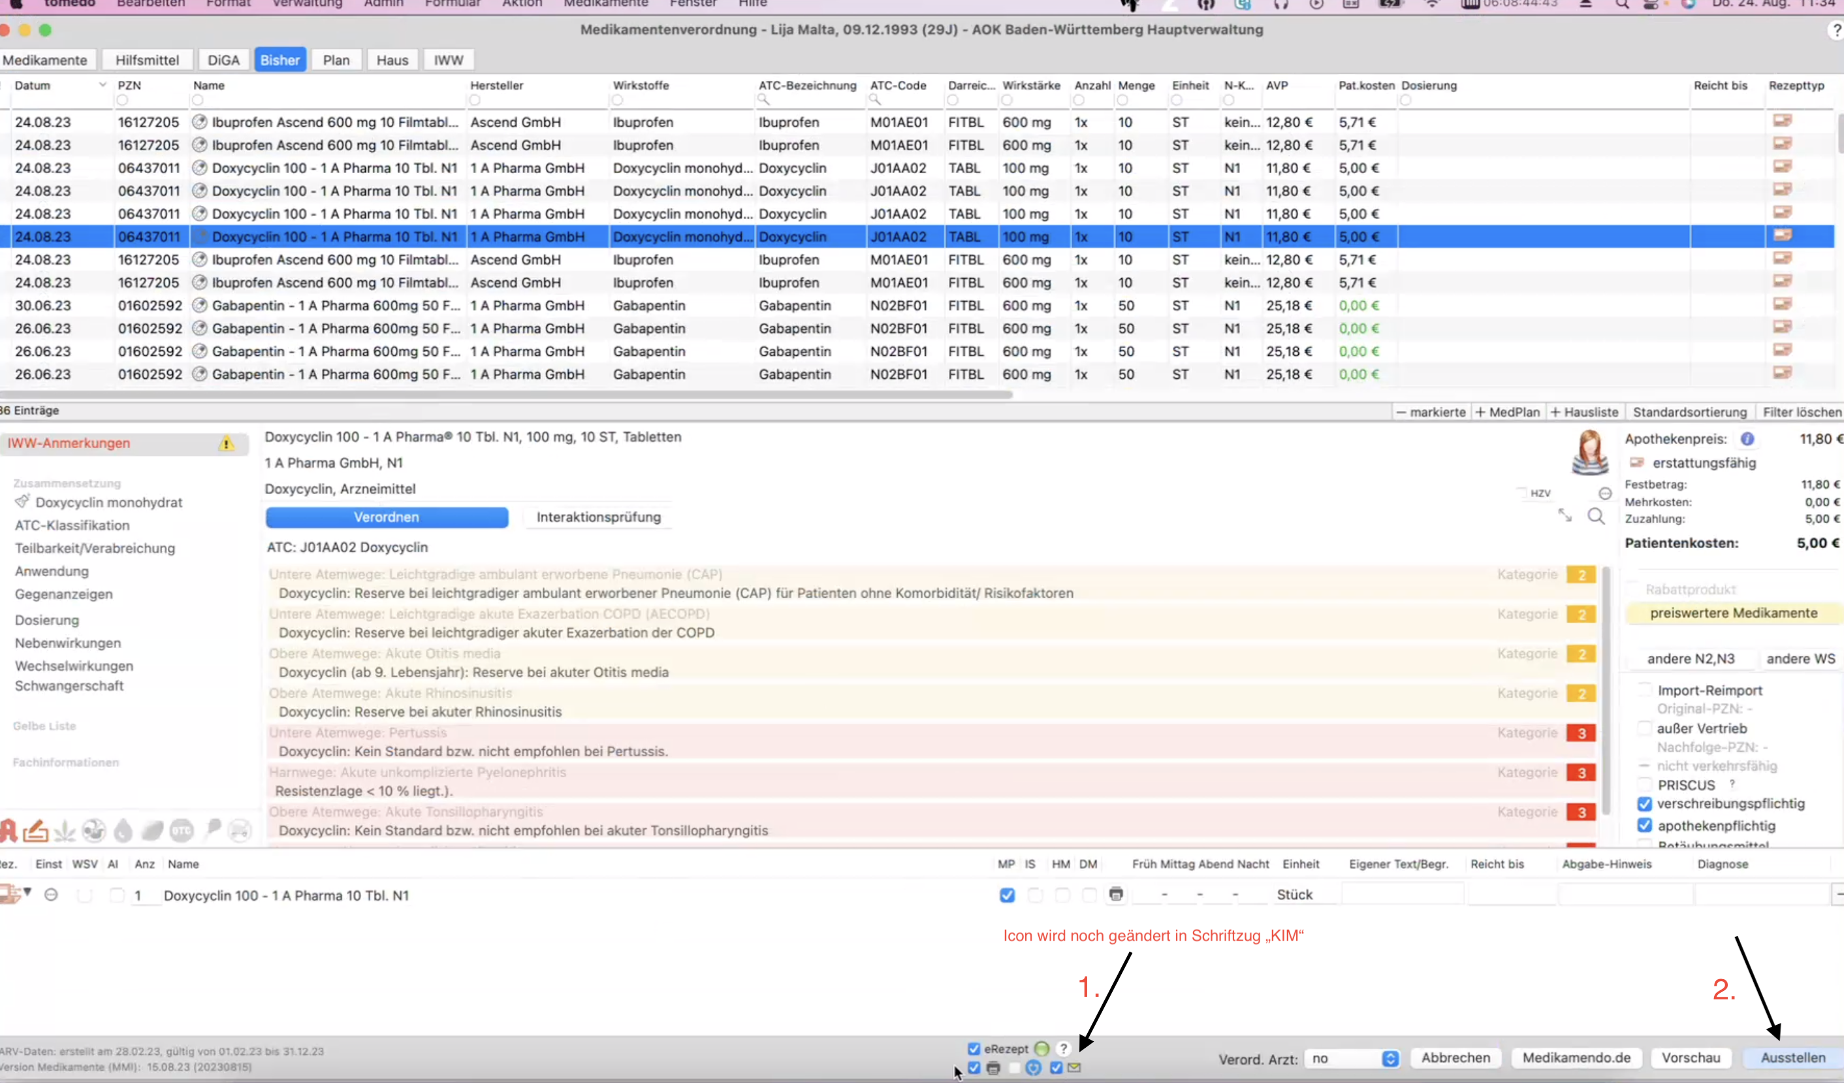Viewport: 1844px width, 1083px height.
Task: Click the magnifying glass below the patient avatar
Action: tap(1596, 517)
